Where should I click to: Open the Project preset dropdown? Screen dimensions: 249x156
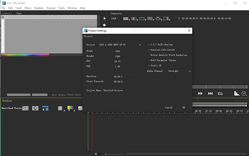[x=120, y=45]
